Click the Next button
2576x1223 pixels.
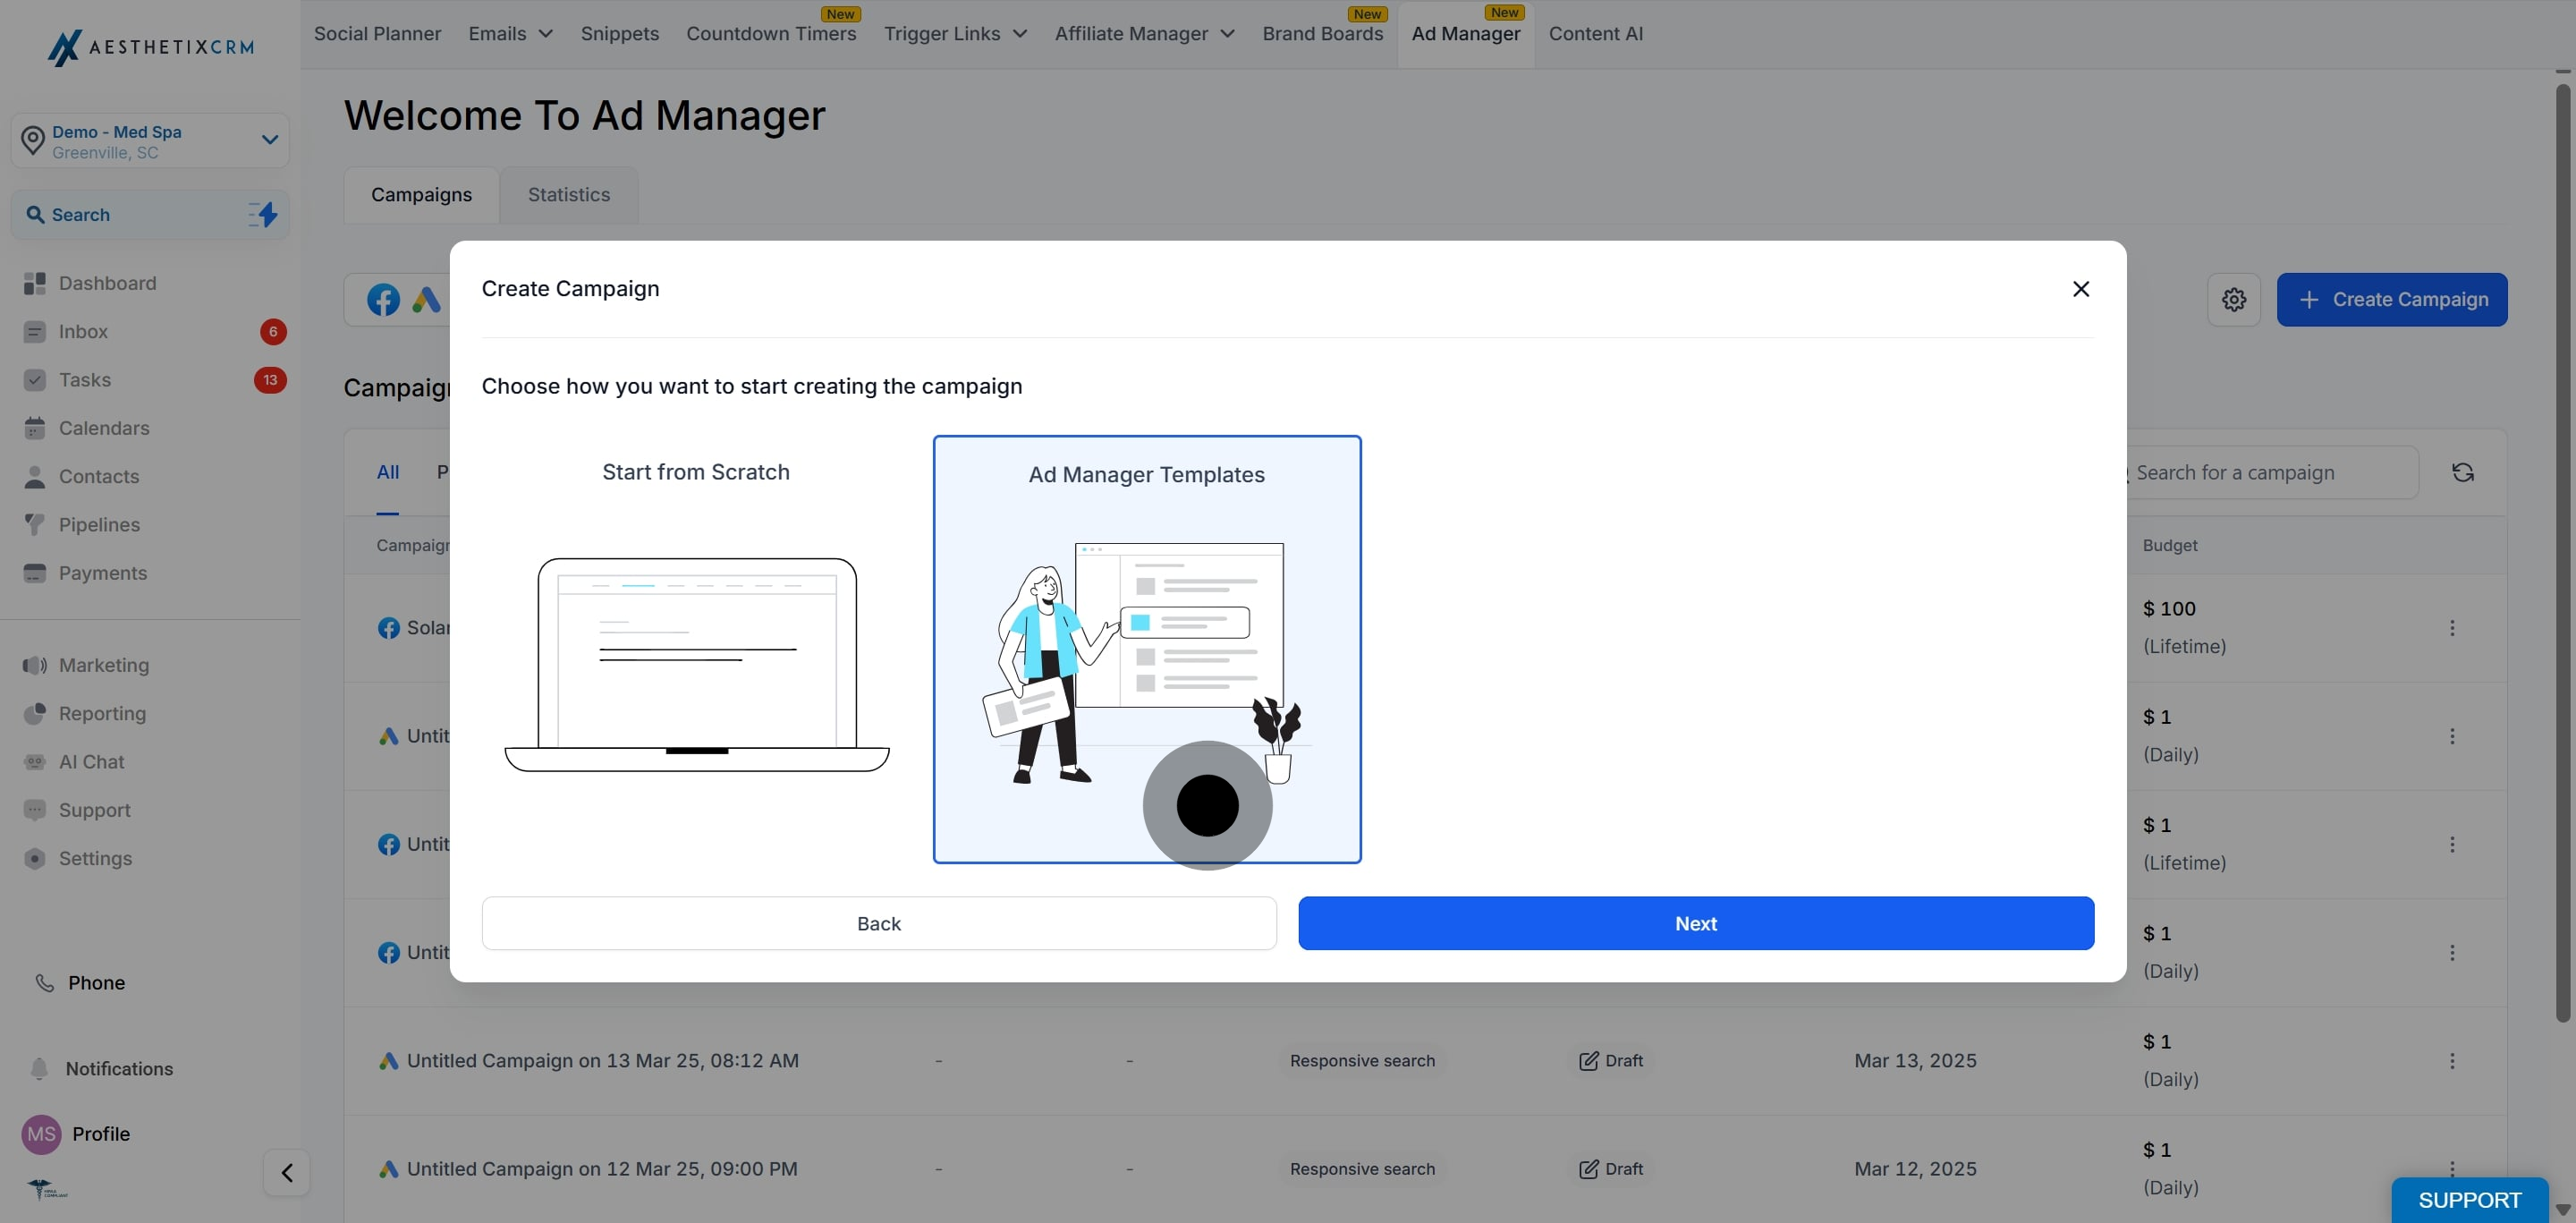coord(1696,923)
